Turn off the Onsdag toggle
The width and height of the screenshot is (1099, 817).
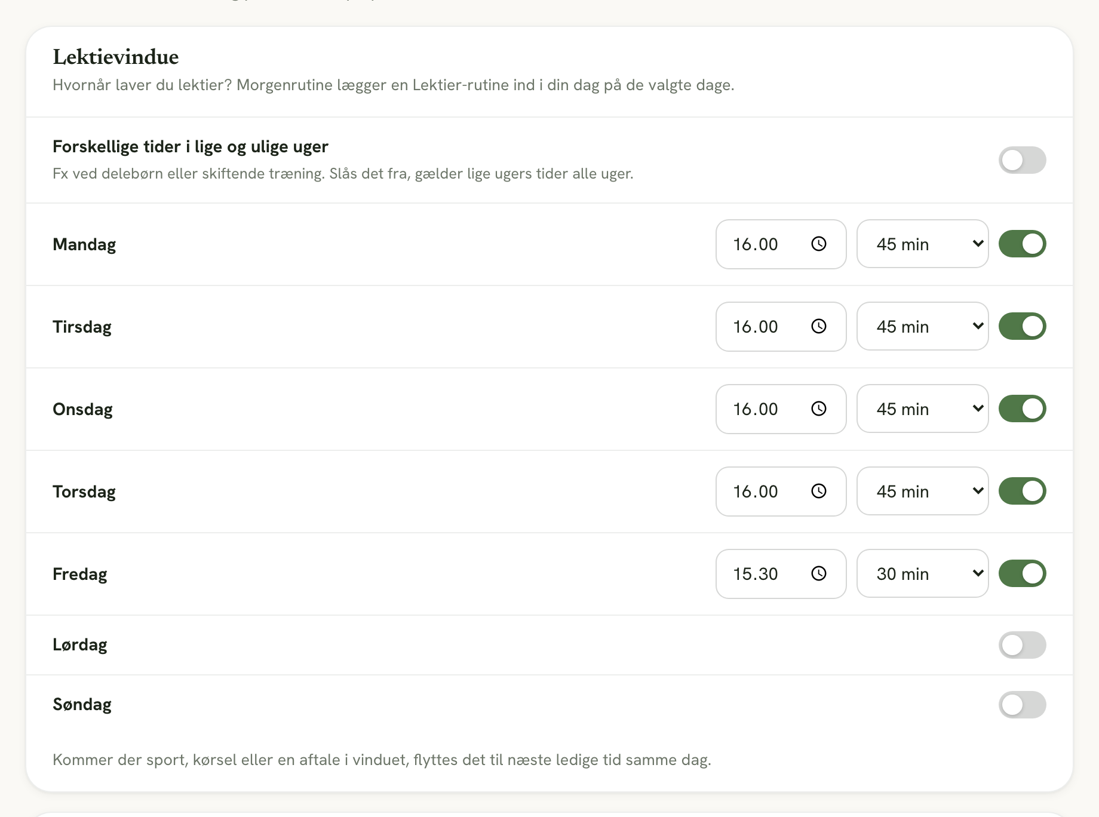[x=1022, y=408]
